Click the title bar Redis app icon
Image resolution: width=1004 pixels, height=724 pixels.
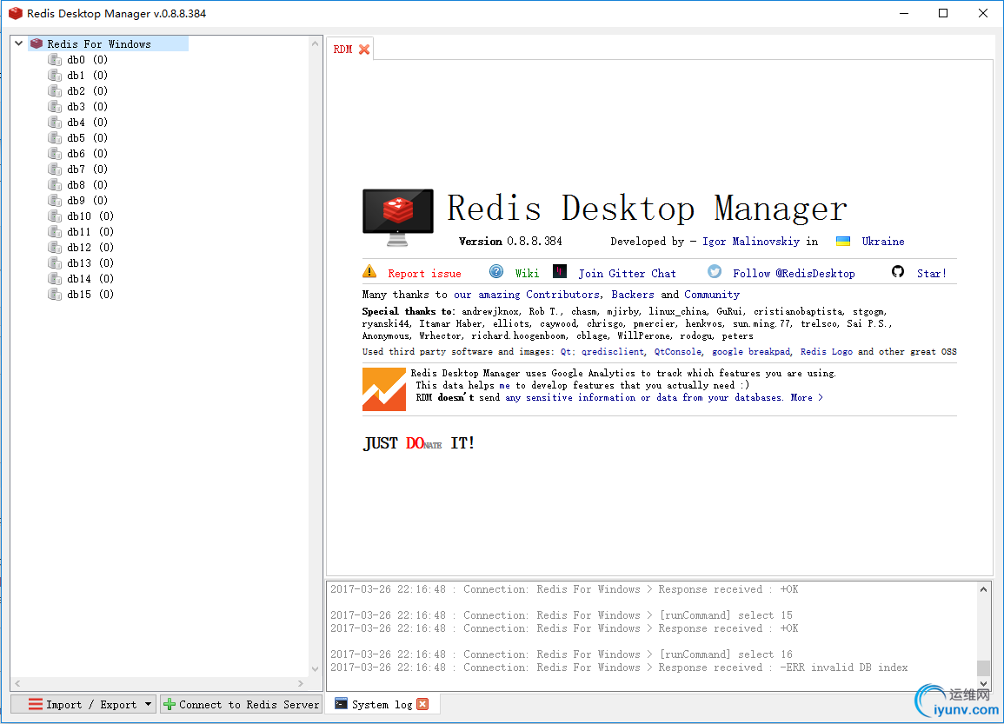click(16, 13)
